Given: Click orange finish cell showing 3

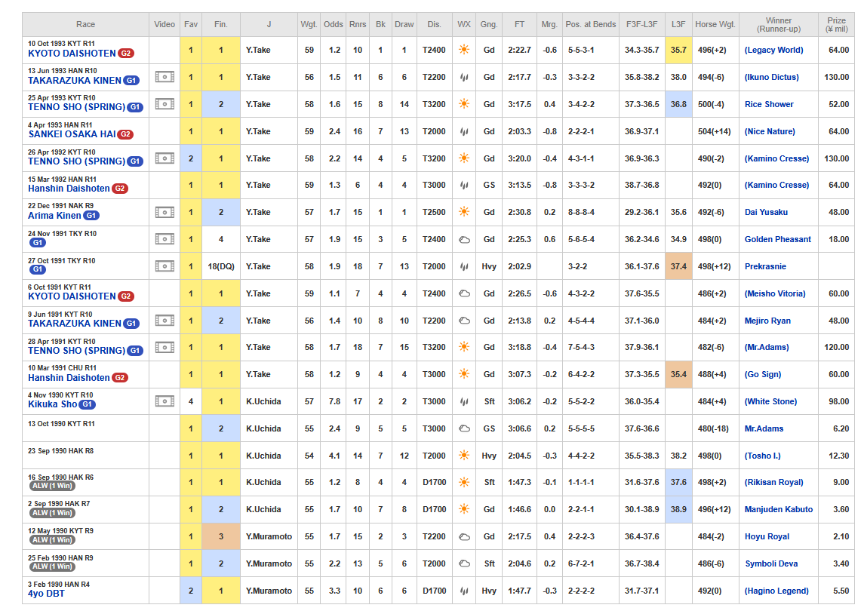Looking at the screenshot, I should pyautogui.click(x=221, y=536).
